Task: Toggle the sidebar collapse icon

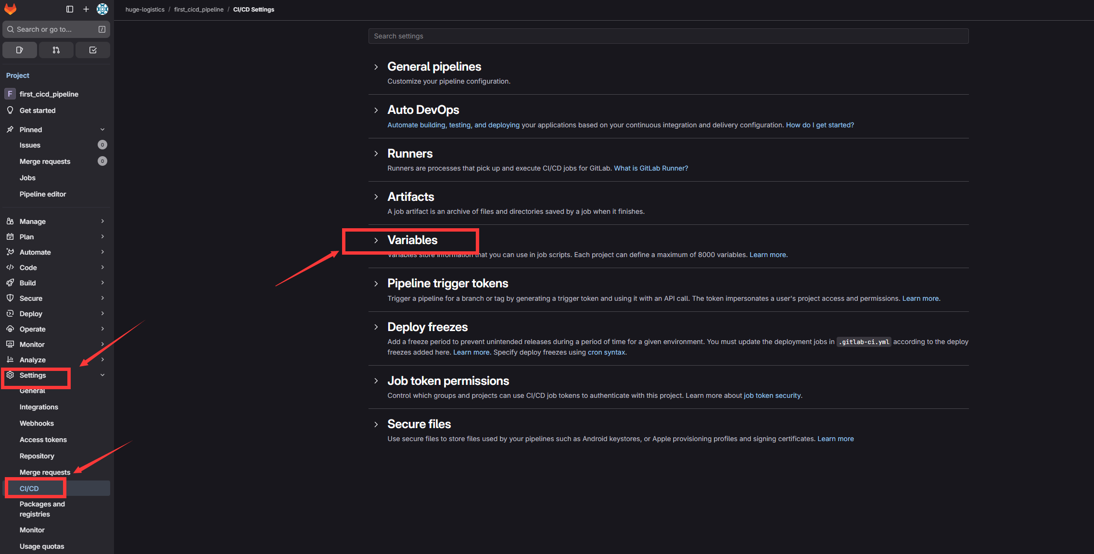Action: point(70,9)
